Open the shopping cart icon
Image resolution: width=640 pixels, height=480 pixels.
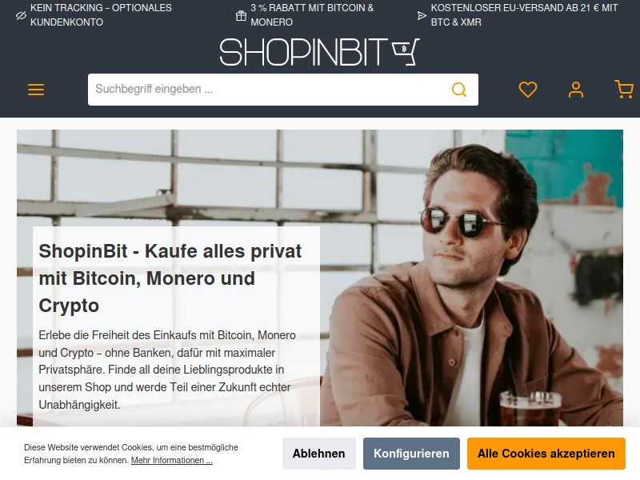[x=624, y=90]
